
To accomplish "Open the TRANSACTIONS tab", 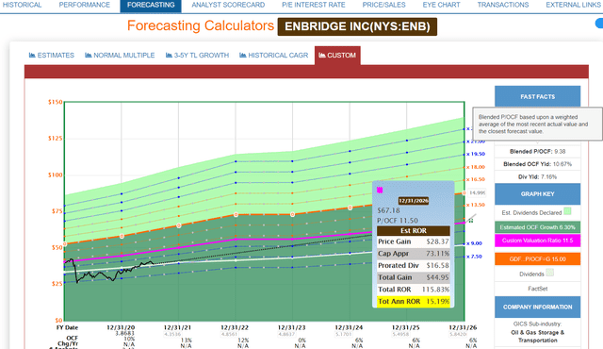I will click(x=503, y=5).
